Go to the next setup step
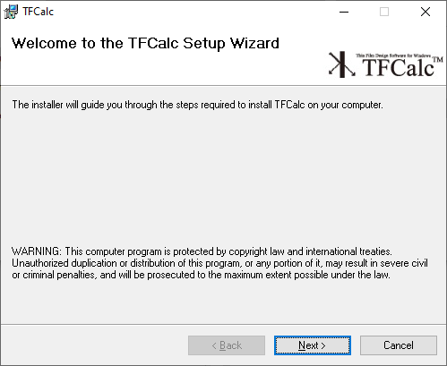The width and height of the screenshot is (447, 366). pyautogui.click(x=313, y=345)
